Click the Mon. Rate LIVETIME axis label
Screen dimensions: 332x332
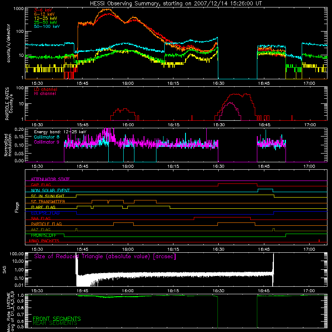point(11,311)
